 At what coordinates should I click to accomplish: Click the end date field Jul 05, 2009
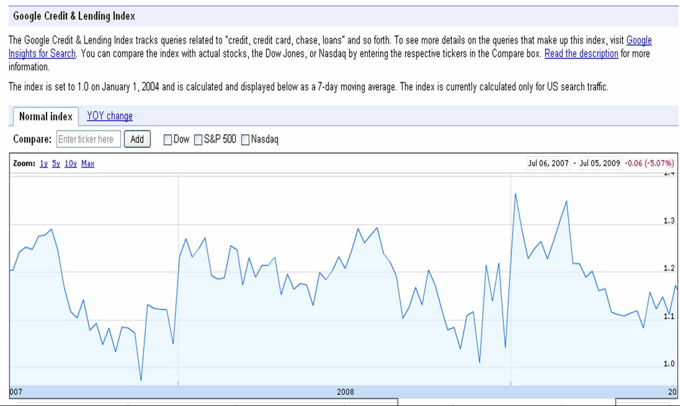600,163
